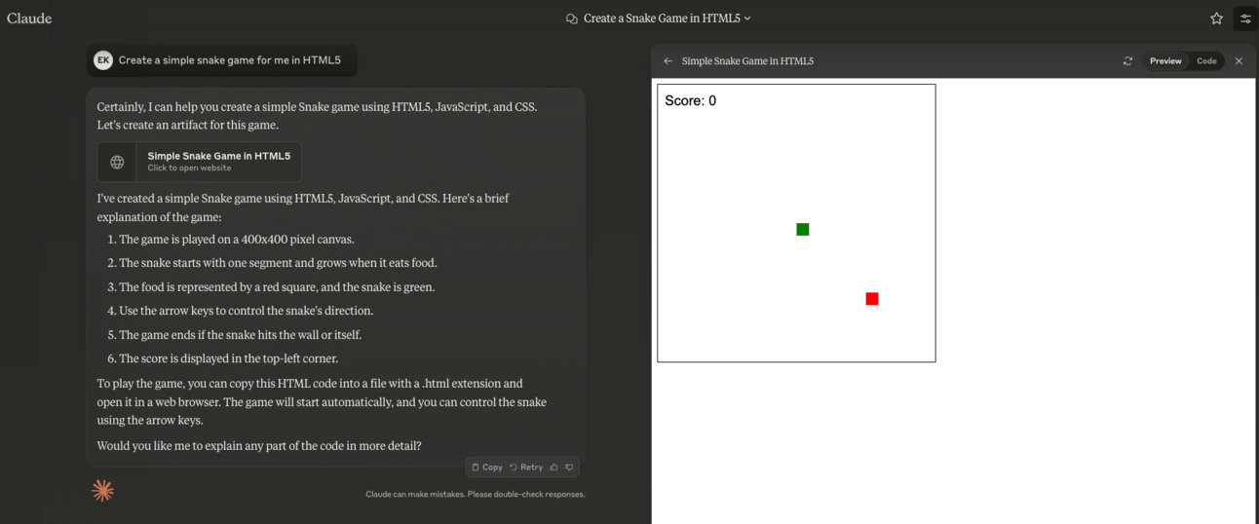Star this conversation
1259x524 pixels.
tap(1216, 19)
